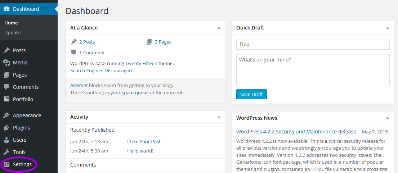The image size is (398, 173).
Task: Click the Save Draft button
Action: (251, 94)
